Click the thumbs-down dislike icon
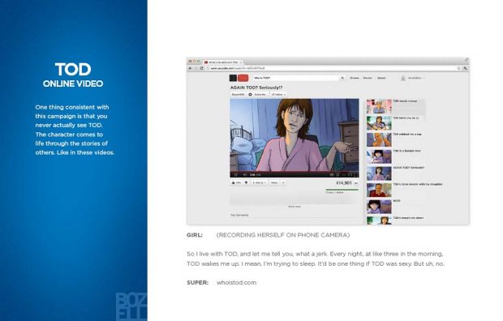 (246, 182)
